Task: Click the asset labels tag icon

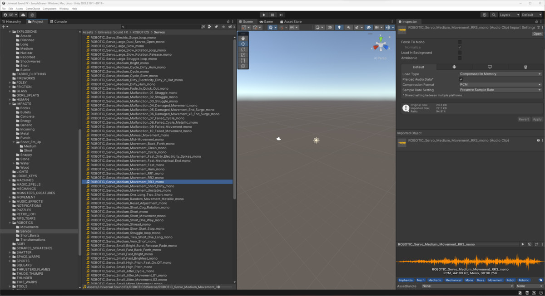Action: tap(540, 280)
